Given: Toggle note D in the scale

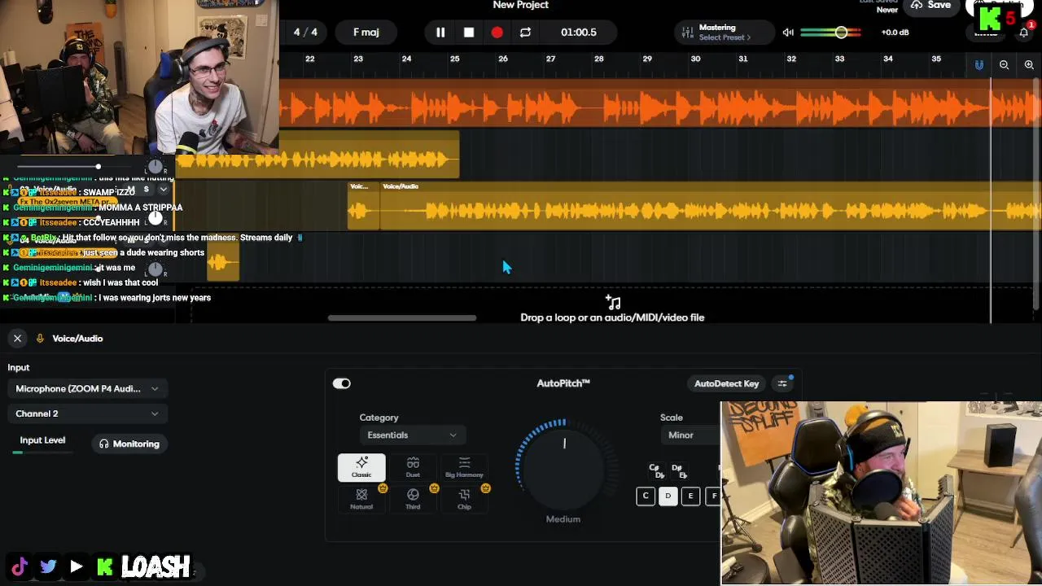Looking at the screenshot, I should pos(668,496).
